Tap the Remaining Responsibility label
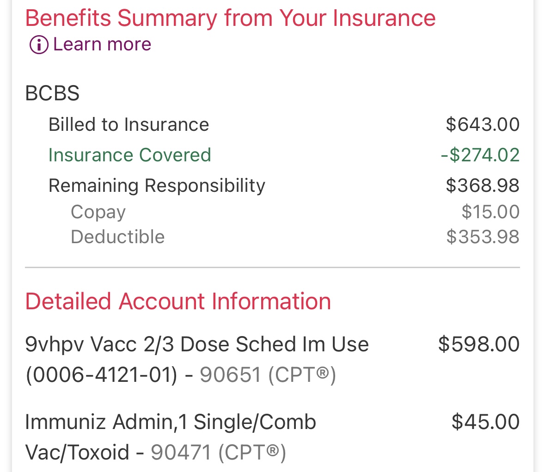Viewport: 545px width, 472px height. click(x=157, y=185)
